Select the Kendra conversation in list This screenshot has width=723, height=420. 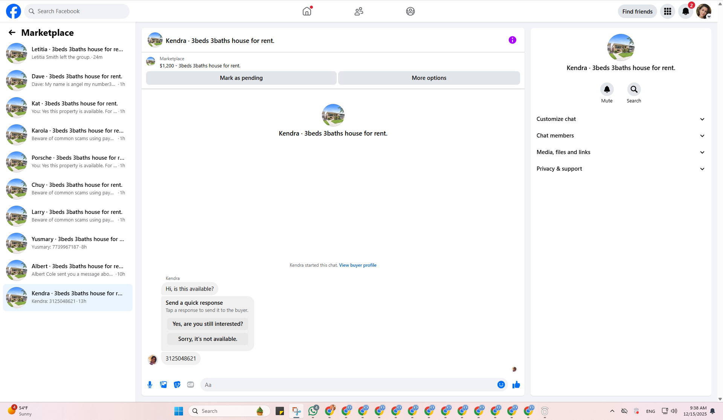pos(68,297)
